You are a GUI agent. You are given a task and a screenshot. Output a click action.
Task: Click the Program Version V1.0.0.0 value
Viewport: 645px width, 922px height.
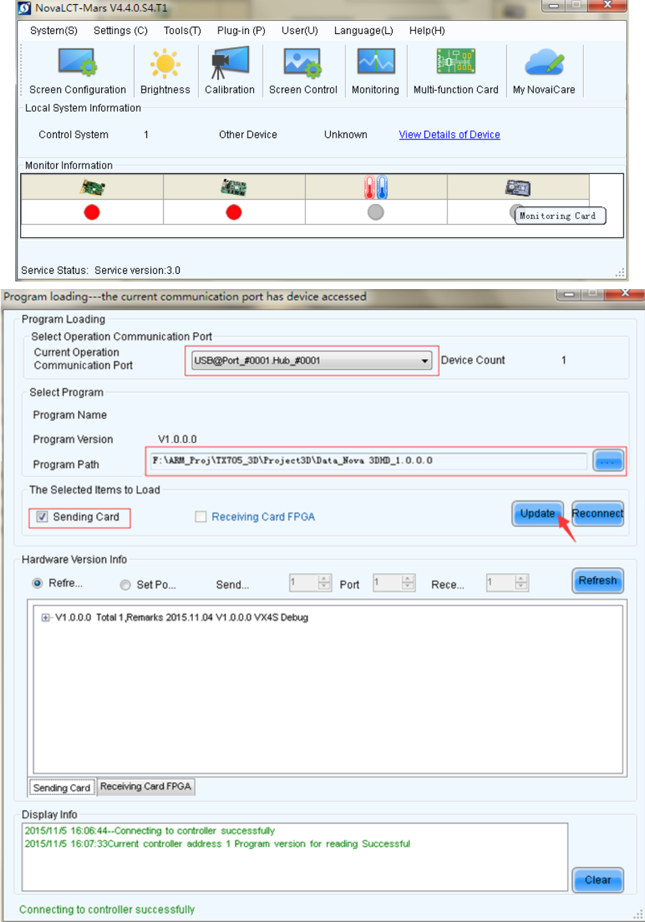178,440
